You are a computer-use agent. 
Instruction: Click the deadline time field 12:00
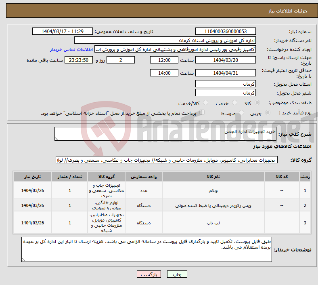[x=164, y=60]
